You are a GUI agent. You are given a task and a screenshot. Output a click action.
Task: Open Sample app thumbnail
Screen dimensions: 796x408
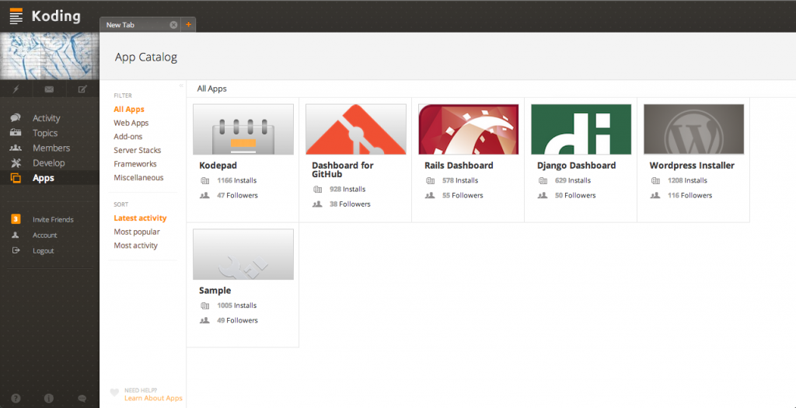243,254
